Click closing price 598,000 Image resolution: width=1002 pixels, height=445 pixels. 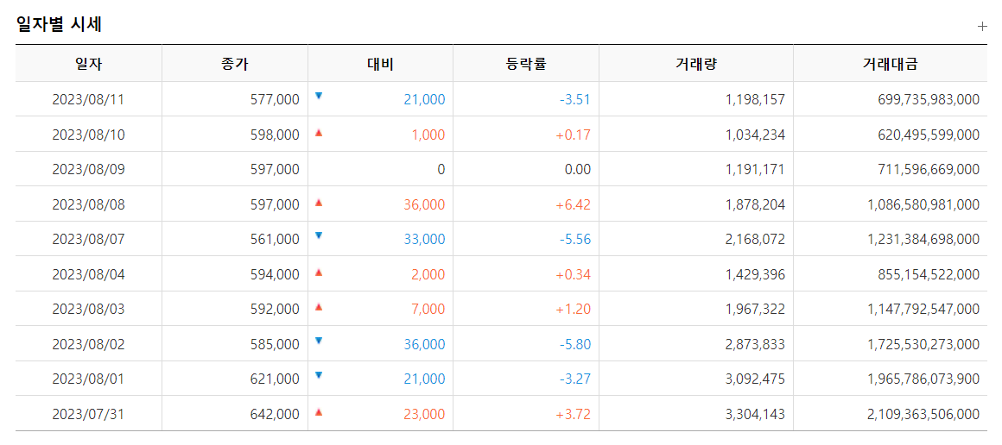click(275, 135)
